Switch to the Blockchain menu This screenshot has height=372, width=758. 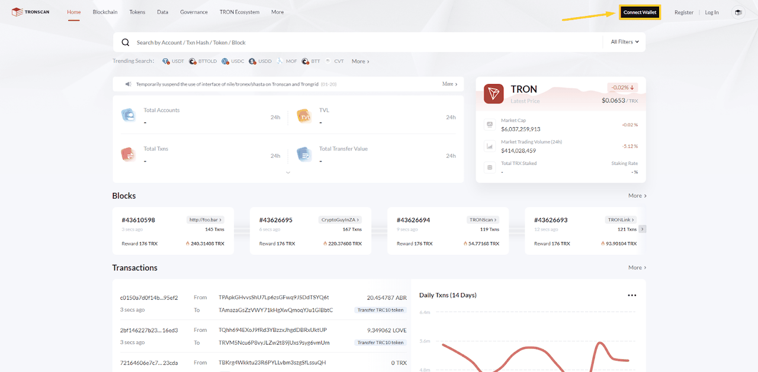point(105,11)
